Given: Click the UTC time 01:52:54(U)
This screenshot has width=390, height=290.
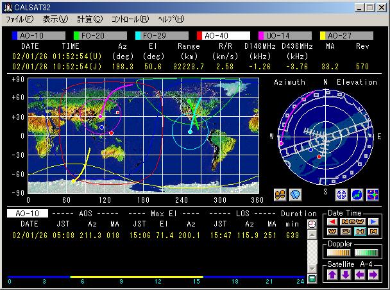Looking at the screenshot, I should tap(77, 56).
